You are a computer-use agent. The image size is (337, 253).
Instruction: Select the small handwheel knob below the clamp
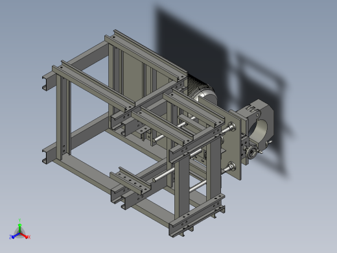pos(251,152)
